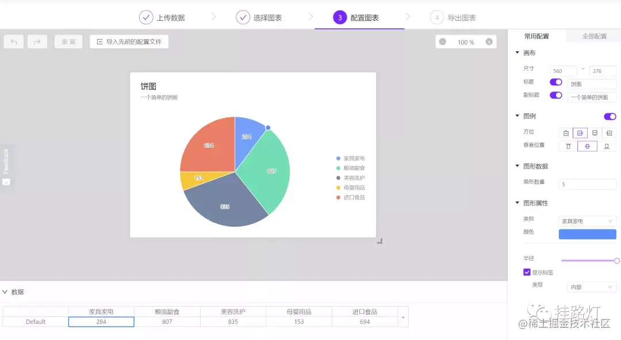Select data cell 153

coord(298,322)
